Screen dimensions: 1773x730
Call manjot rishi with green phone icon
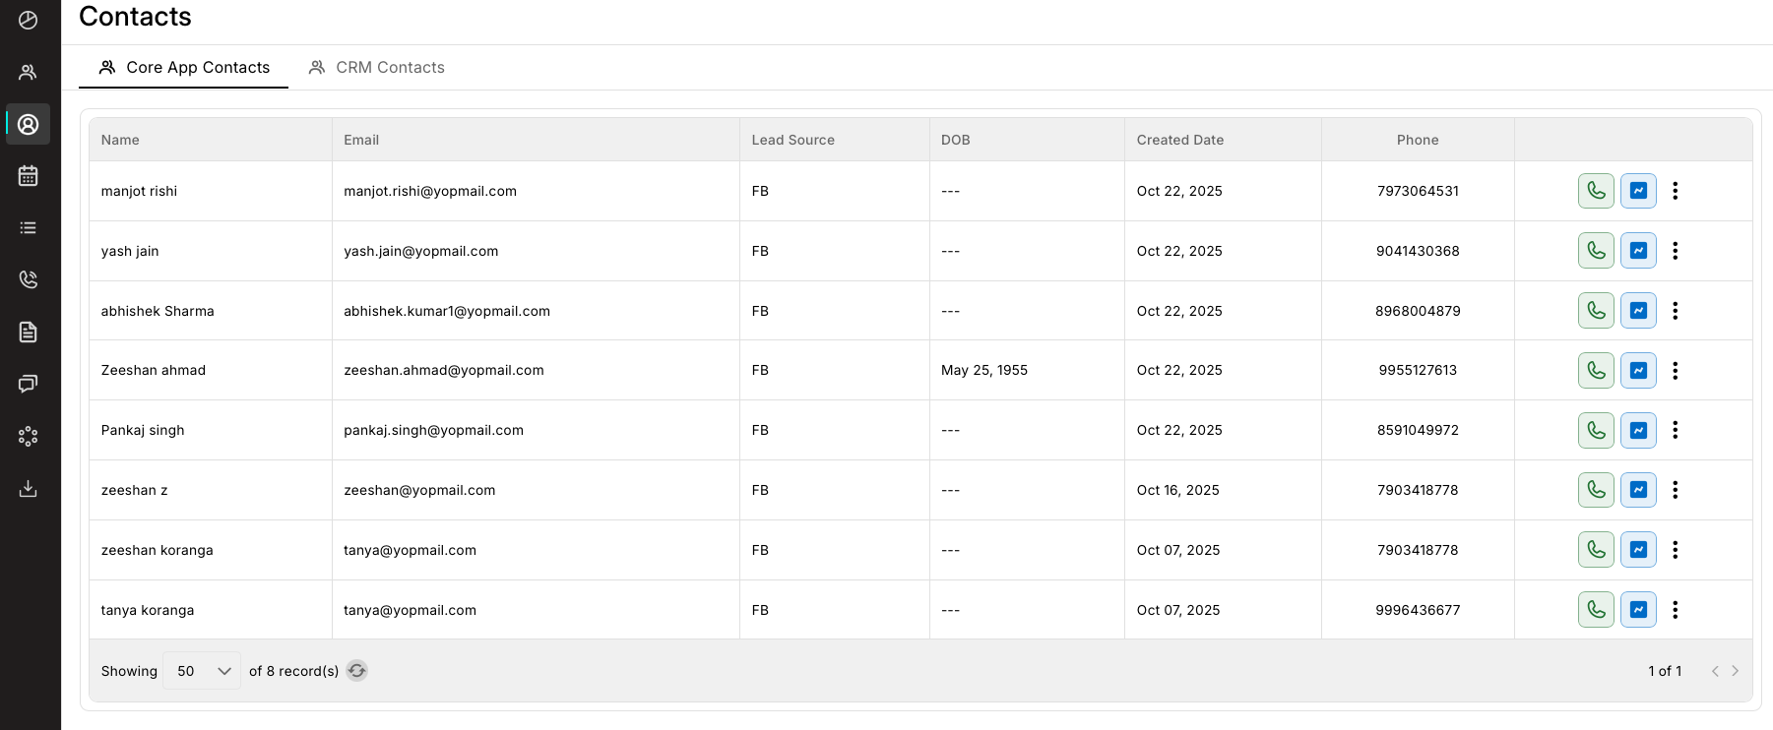1596,191
